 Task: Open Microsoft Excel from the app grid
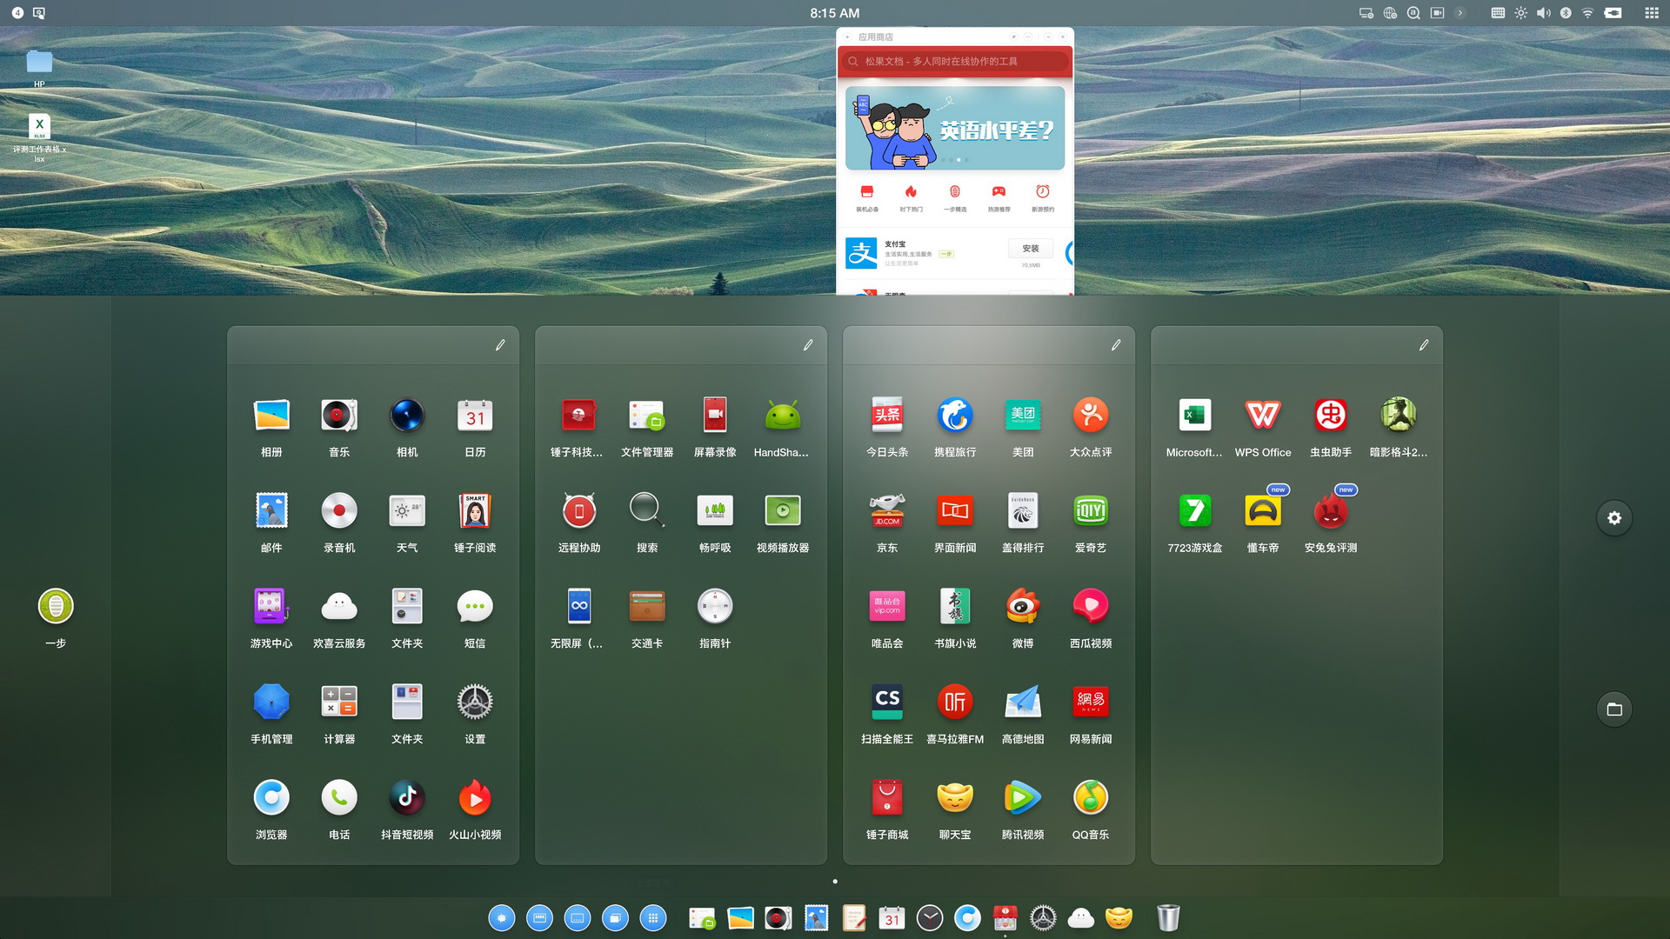(1194, 416)
